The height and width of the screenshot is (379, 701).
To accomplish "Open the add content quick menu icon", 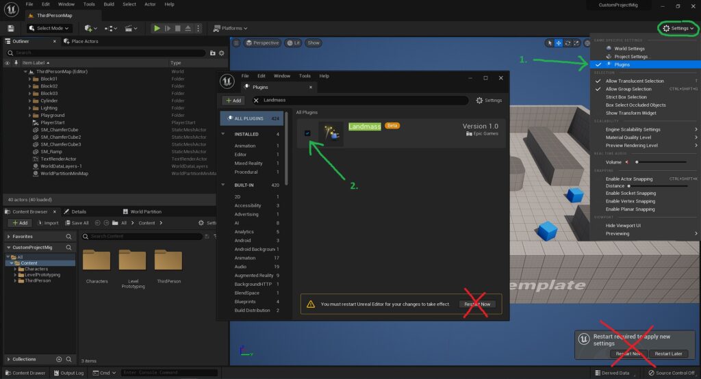I will pos(90,28).
